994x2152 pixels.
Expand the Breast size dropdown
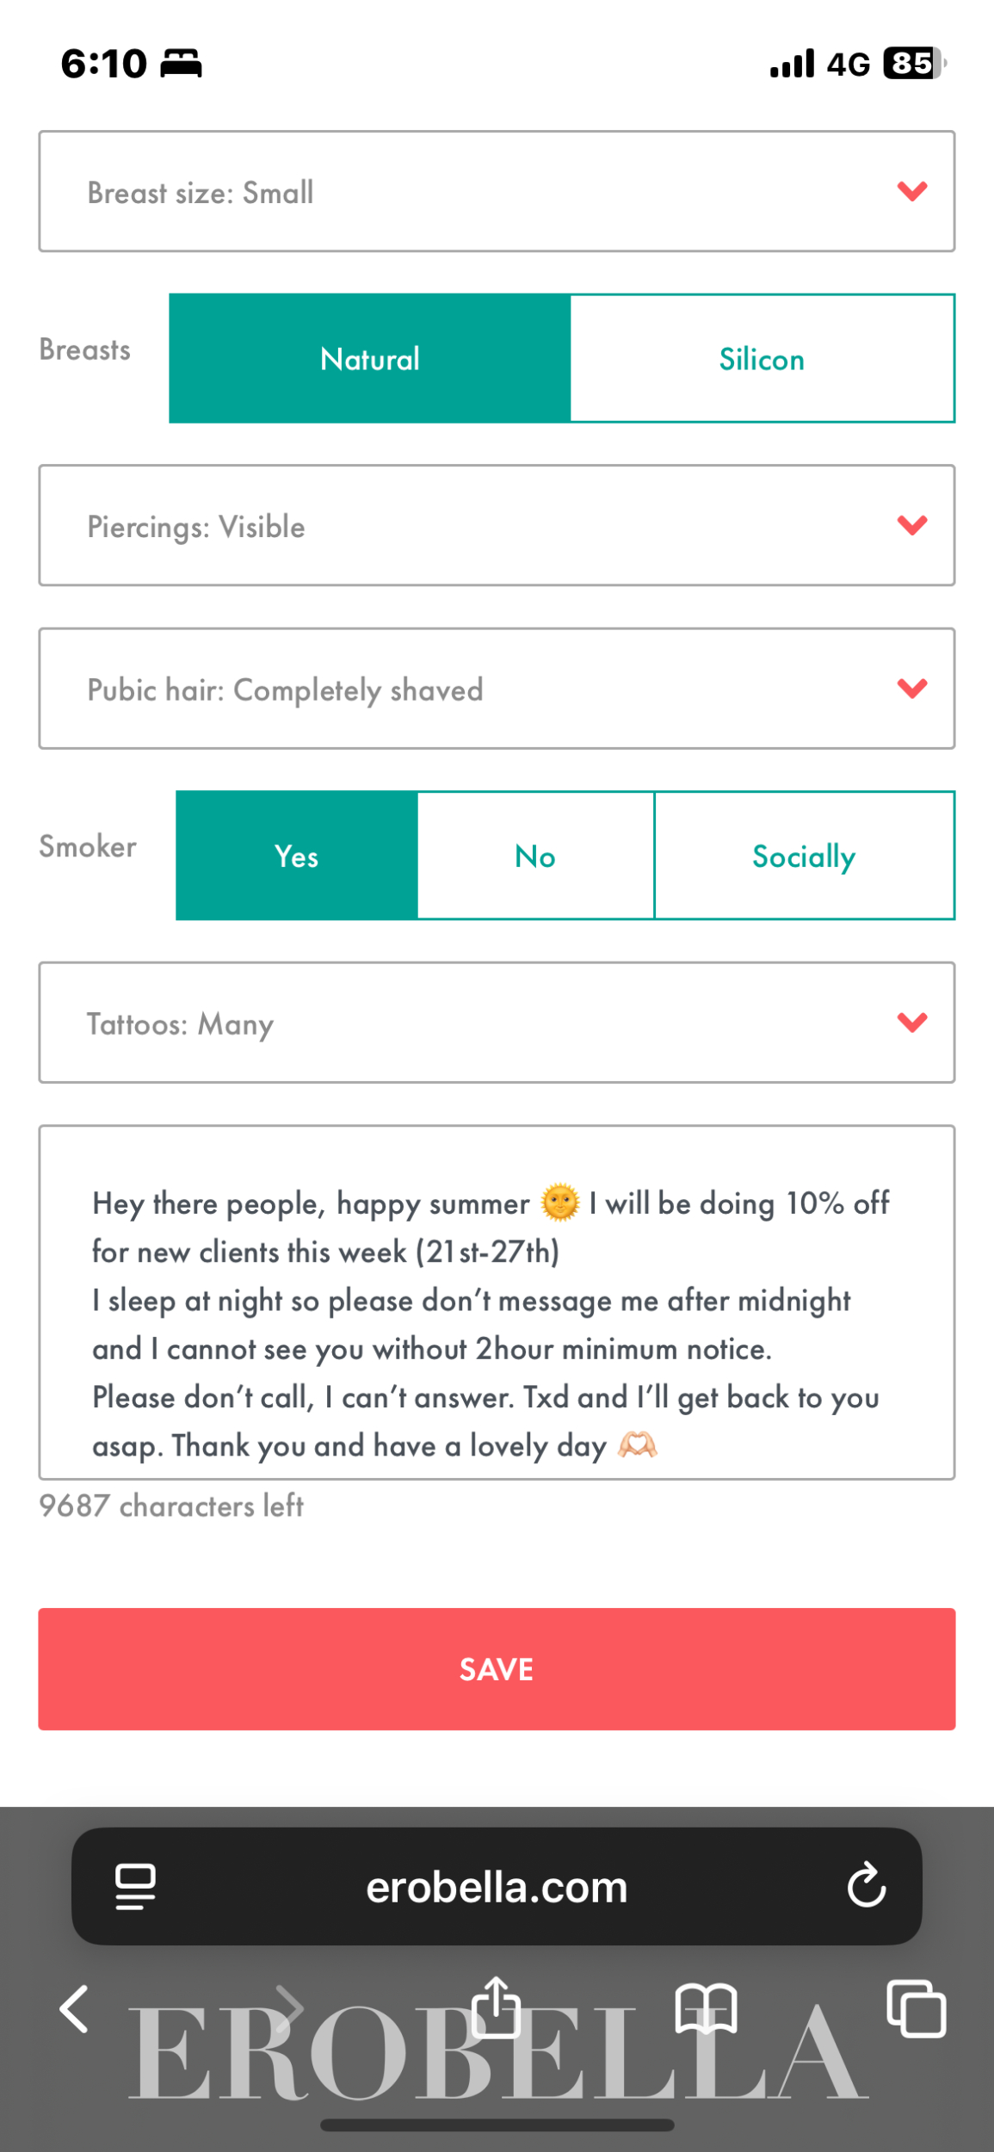pos(497,192)
